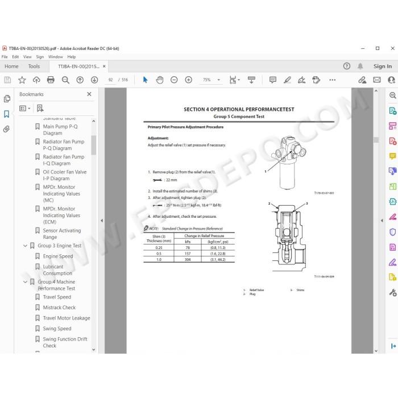The width and height of the screenshot is (398, 398).
Task: Open Main Pump P-Q Diagram bookmark
Action: 60,130
